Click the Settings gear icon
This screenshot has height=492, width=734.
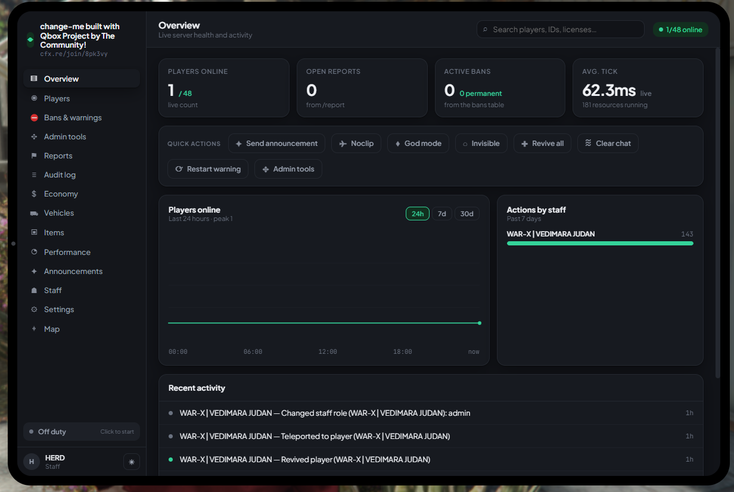(x=34, y=309)
